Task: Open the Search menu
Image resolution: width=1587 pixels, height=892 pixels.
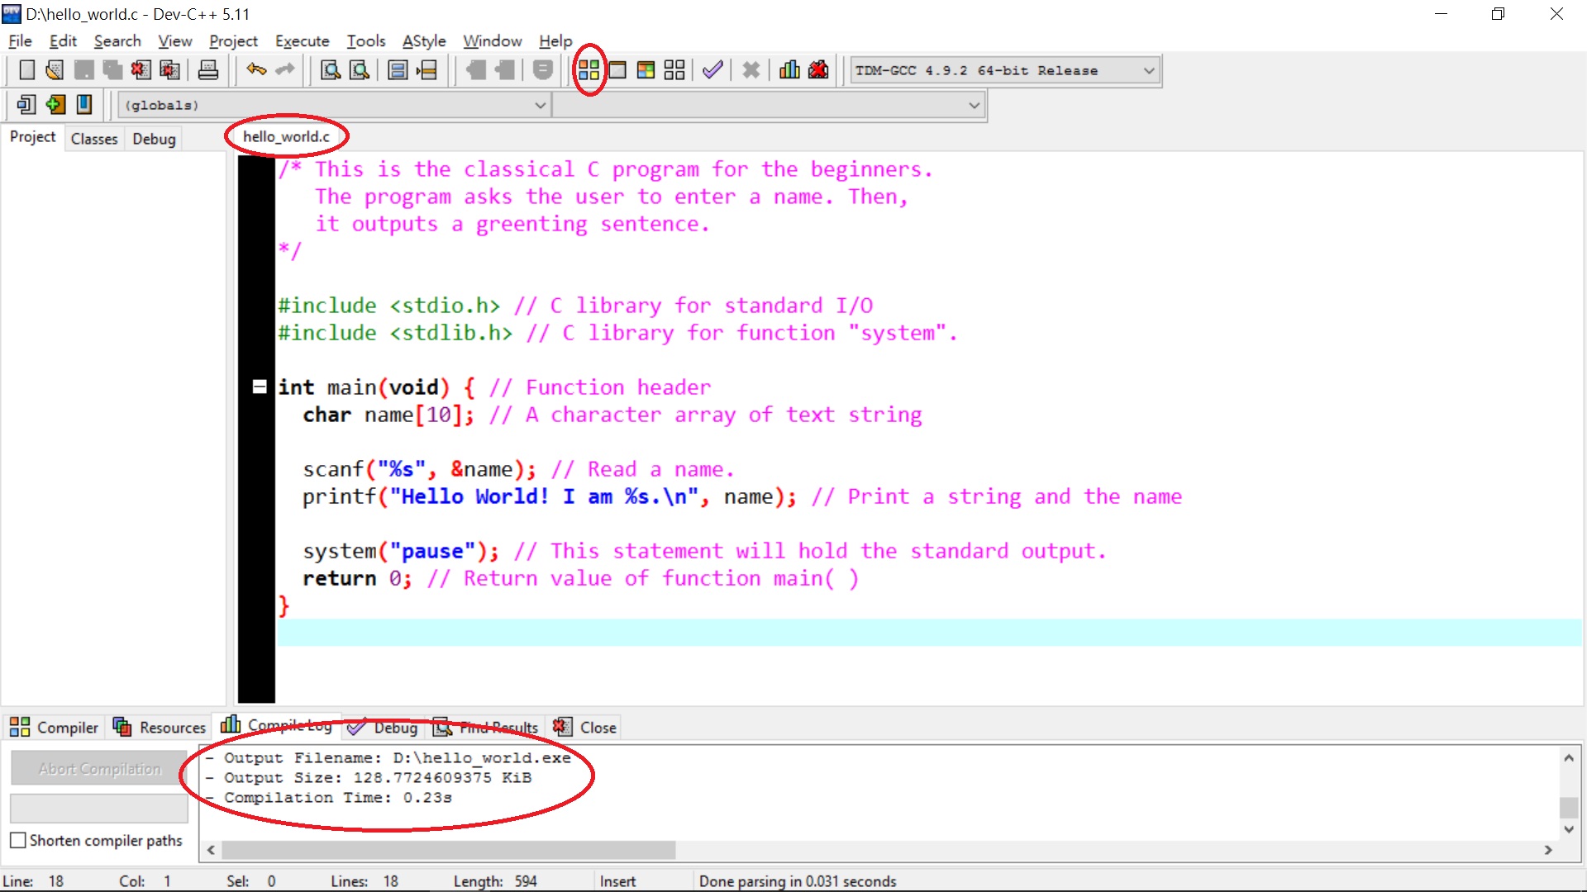Action: click(x=117, y=40)
